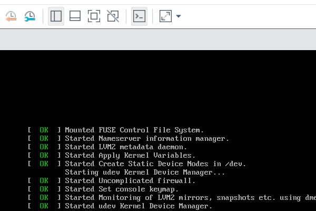Enter full screen mode
316x211 pixels.
[x=94, y=16]
